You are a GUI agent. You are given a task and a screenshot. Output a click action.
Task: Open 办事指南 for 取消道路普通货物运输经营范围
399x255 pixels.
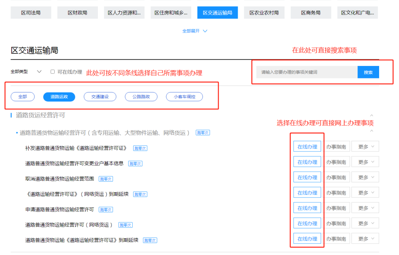click(x=336, y=177)
